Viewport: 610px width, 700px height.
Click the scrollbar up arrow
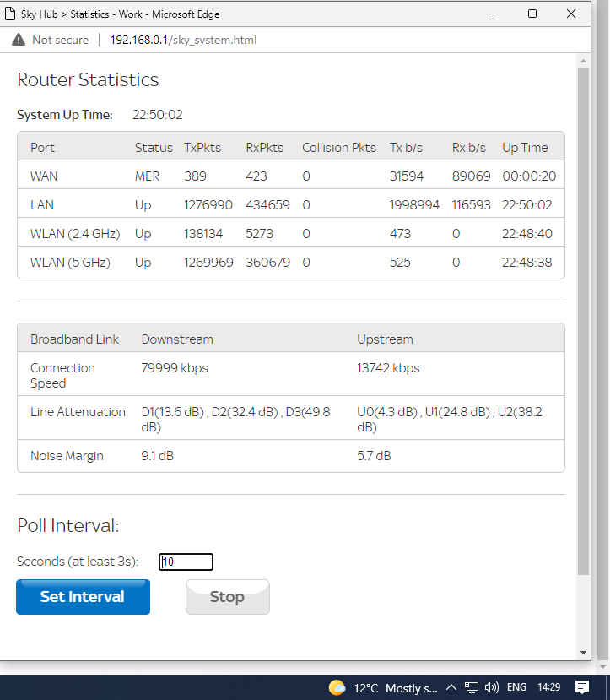coord(583,61)
